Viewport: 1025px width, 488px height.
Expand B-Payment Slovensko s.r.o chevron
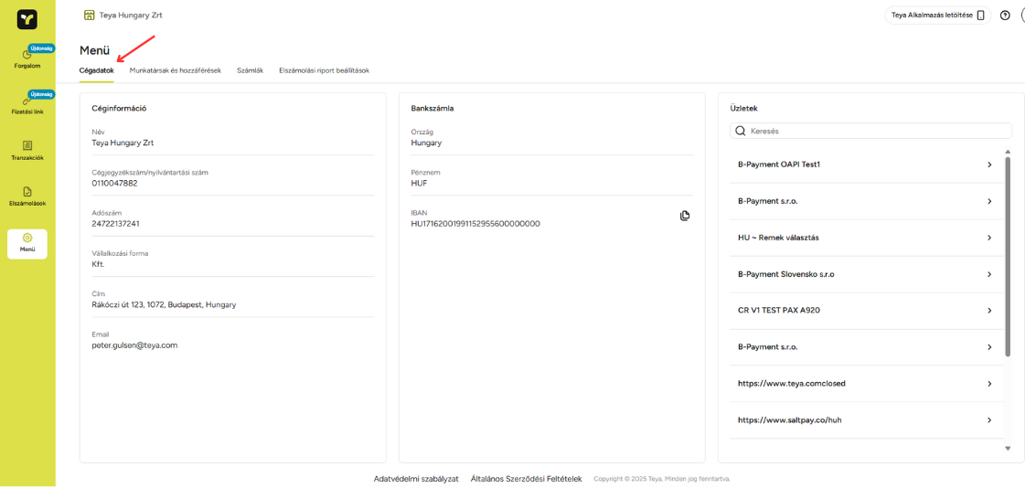989,274
